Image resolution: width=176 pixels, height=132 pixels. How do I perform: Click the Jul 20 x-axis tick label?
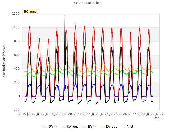pyautogui.click(x=68, y=114)
